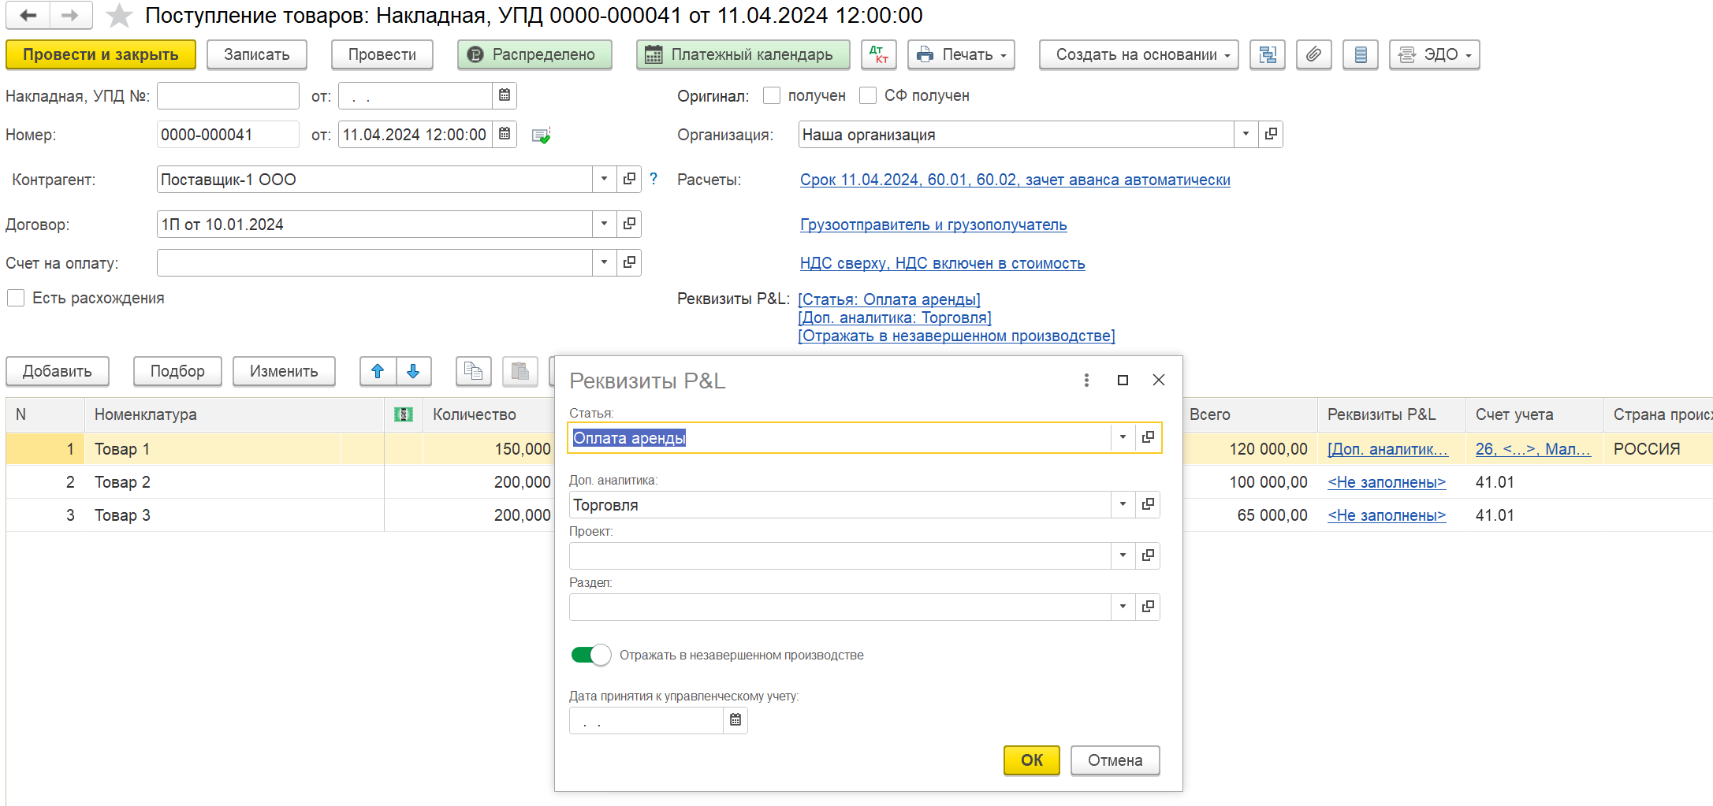This screenshot has width=1713, height=806.
Task: Click Добавить to add a row
Action: point(58,371)
